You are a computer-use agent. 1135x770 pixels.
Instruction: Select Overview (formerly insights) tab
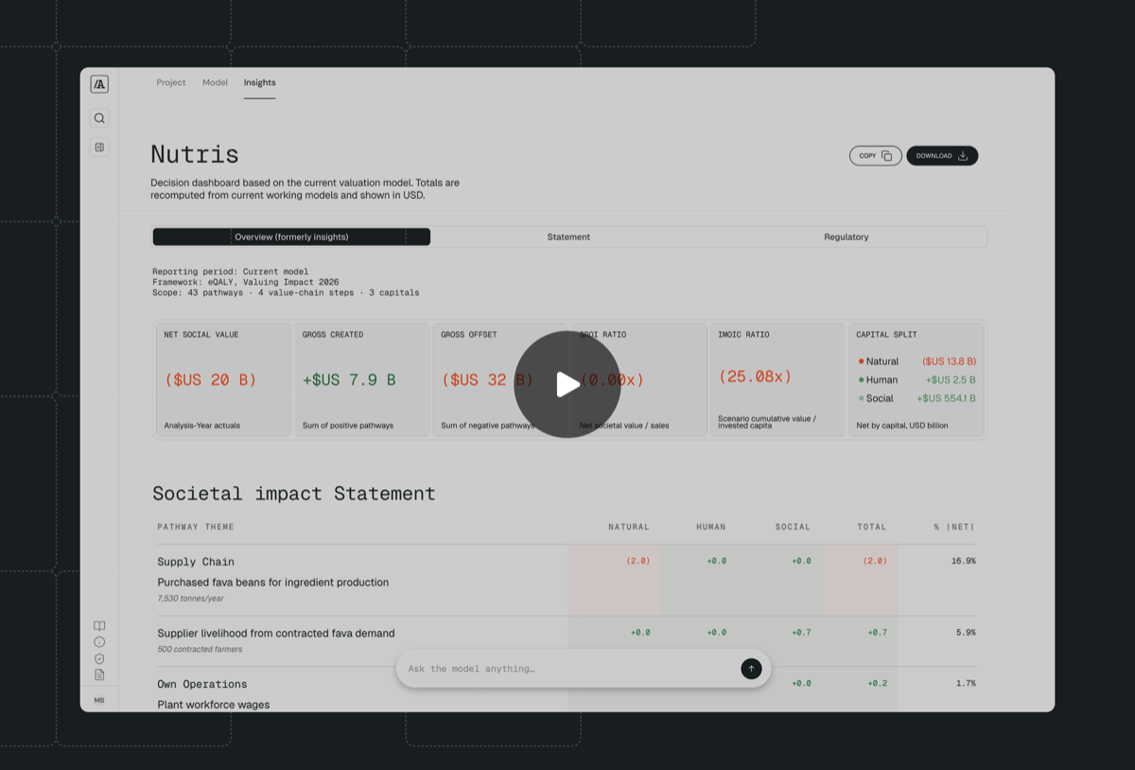(291, 236)
